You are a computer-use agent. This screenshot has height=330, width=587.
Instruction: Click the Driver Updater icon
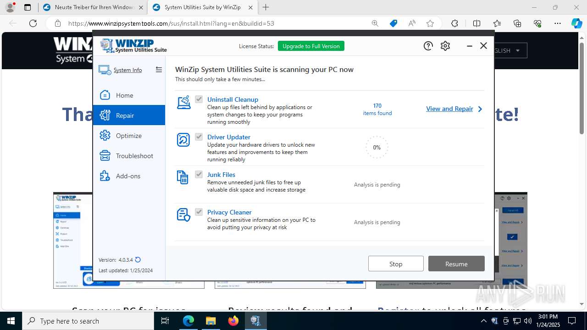183,140
